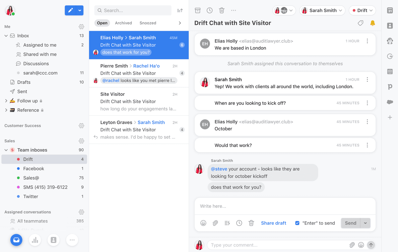Open the contacts panel in the right sidebar

(390, 26)
